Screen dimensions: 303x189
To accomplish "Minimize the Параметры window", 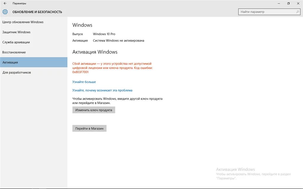I will point(279,3).
